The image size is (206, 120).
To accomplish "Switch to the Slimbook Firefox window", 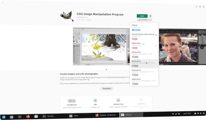I will [x=106, y=115].
